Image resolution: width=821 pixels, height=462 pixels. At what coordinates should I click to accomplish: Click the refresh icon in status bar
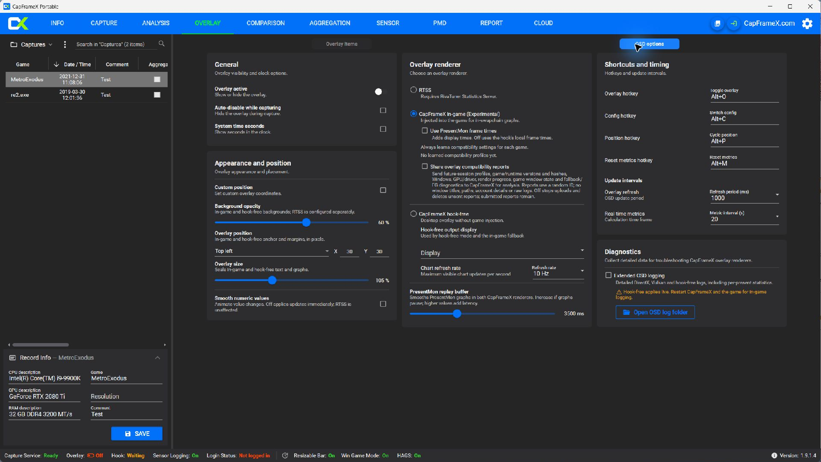point(285,456)
